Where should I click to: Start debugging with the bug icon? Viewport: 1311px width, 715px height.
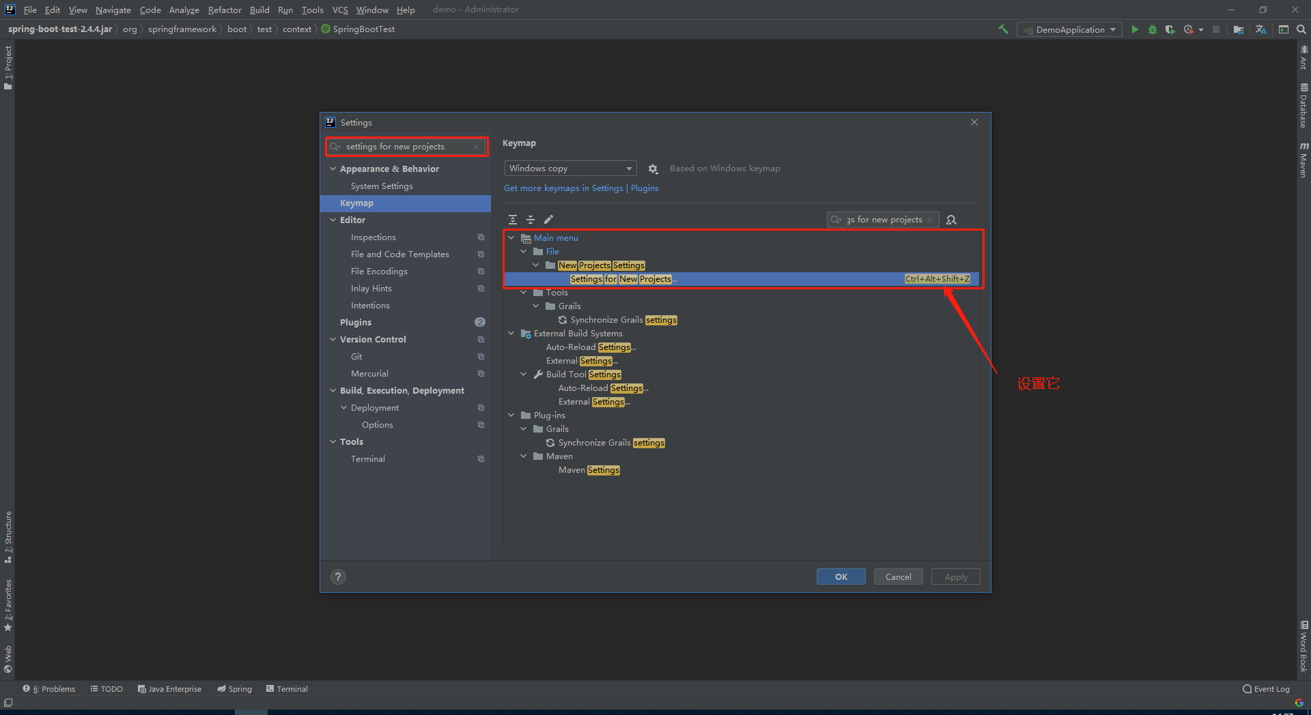(1153, 29)
